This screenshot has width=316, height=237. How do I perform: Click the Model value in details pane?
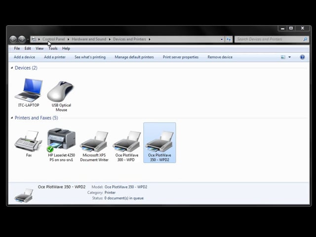click(x=126, y=187)
